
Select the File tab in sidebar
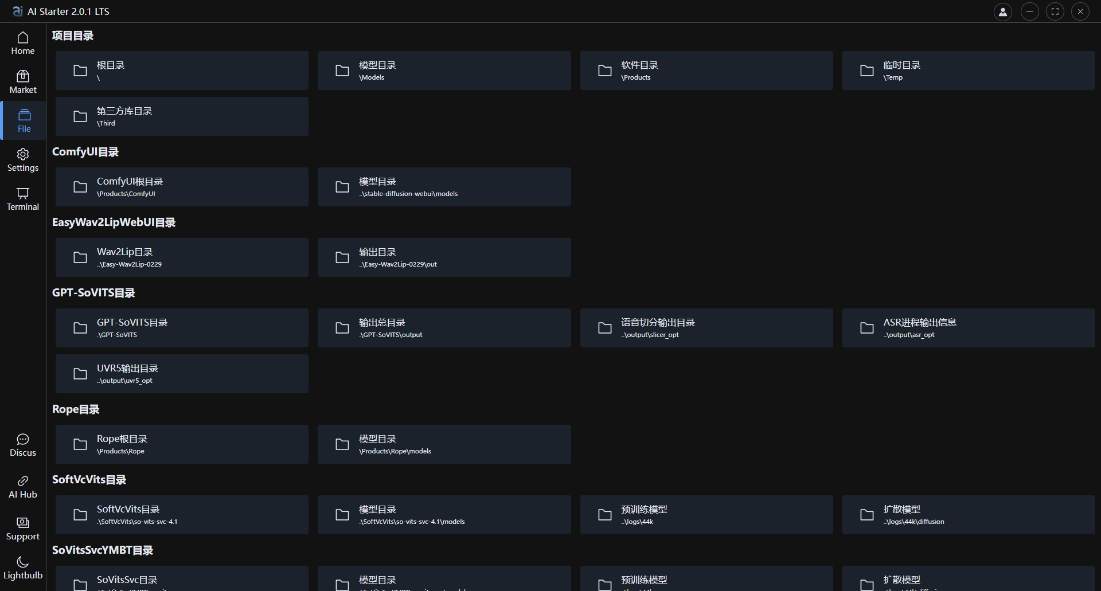pyautogui.click(x=24, y=121)
